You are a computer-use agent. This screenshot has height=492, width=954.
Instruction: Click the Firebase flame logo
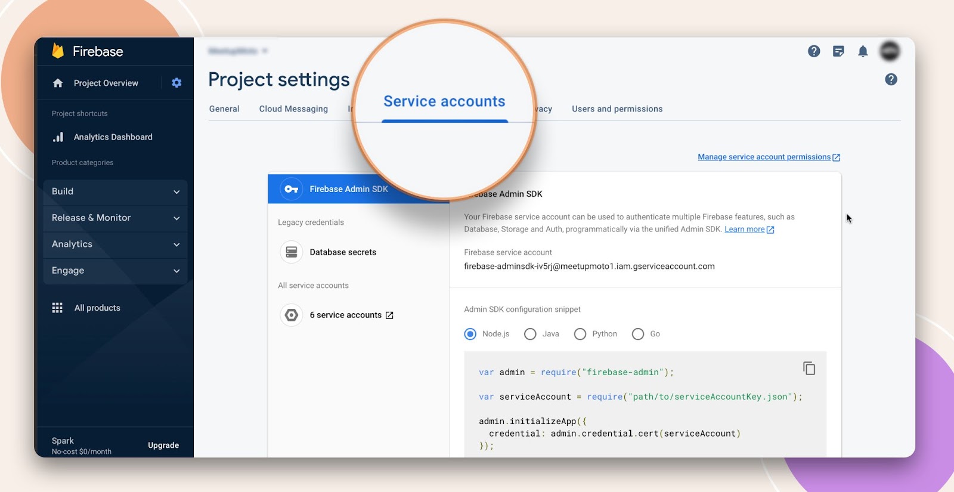(x=58, y=51)
